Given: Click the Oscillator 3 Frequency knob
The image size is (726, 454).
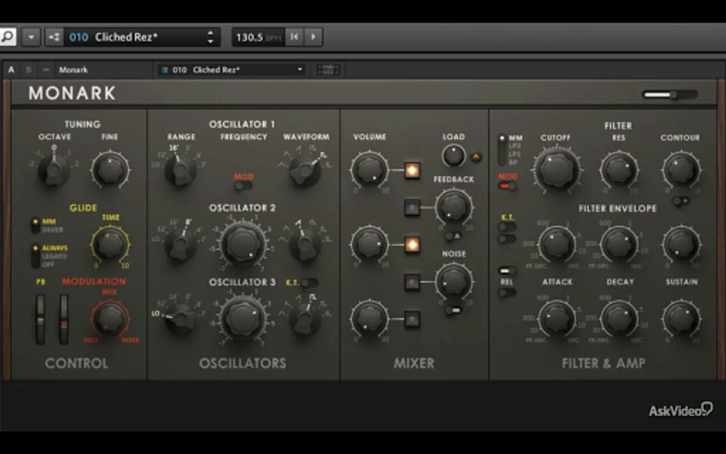Looking at the screenshot, I should pos(243,319).
